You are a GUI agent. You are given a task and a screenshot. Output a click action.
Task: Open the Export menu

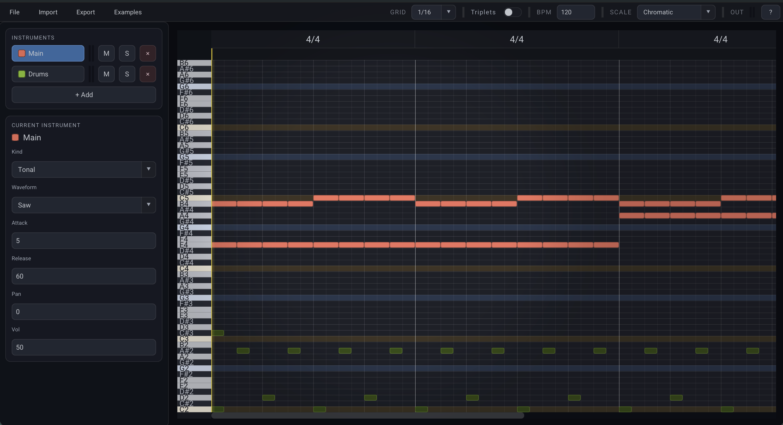(x=85, y=12)
